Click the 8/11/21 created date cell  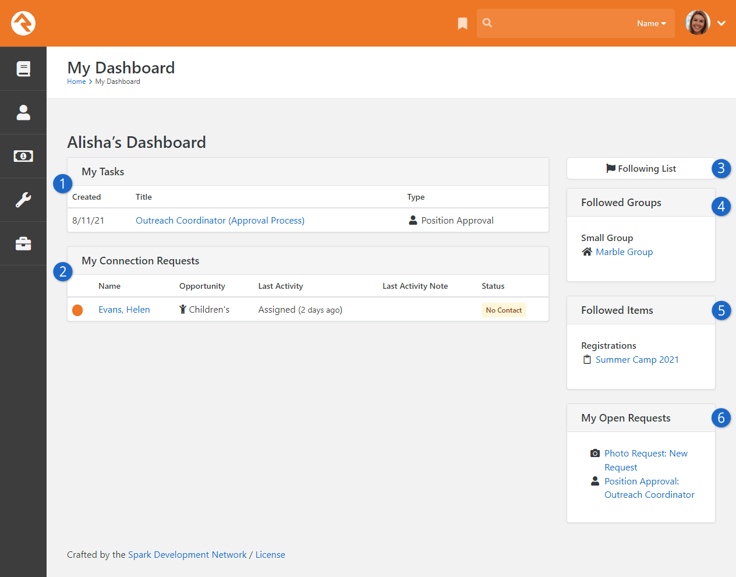coord(89,220)
